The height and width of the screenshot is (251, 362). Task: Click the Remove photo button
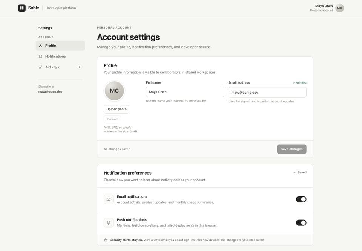112,119
